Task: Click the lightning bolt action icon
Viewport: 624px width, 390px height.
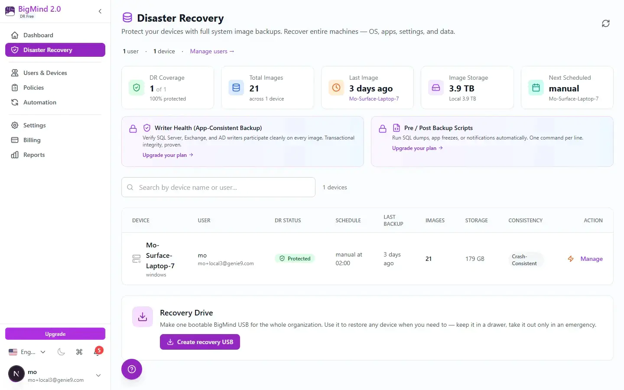Action: tap(571, 259)
